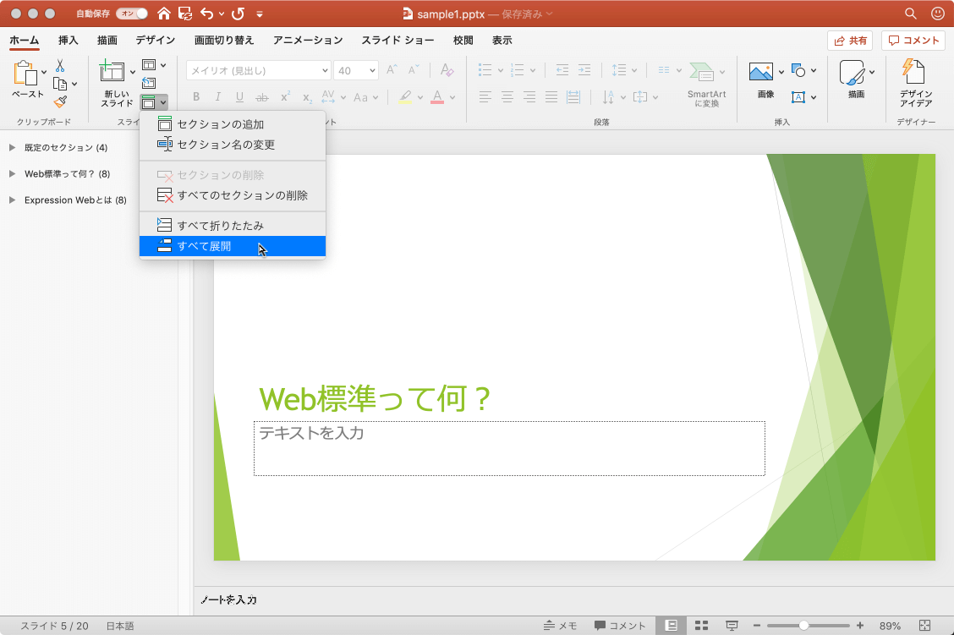Image resolution: width=954 pixels, height=635 pixels.
Task: Apply the text highlight color
Action: (x=405, y=96)
